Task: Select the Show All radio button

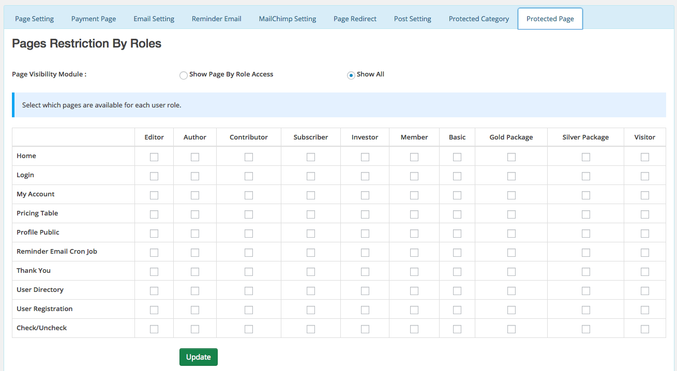Action: [351, 75]
